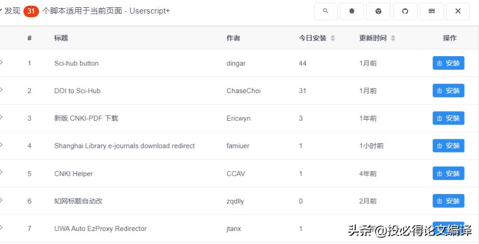Click author Ericwyn
Screen dimensions: 479x244
(x=238, y=118)
